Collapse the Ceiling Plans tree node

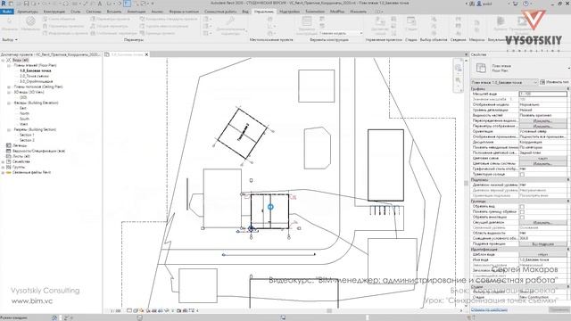coord(9,87)
